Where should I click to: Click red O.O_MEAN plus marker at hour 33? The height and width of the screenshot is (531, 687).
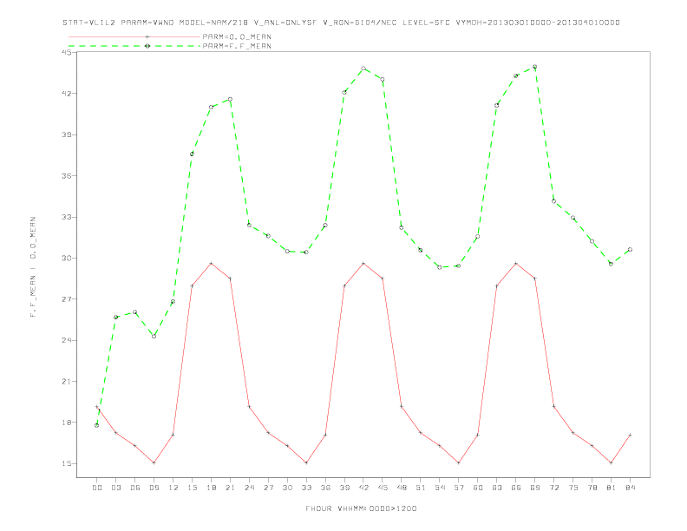(306, 462)
